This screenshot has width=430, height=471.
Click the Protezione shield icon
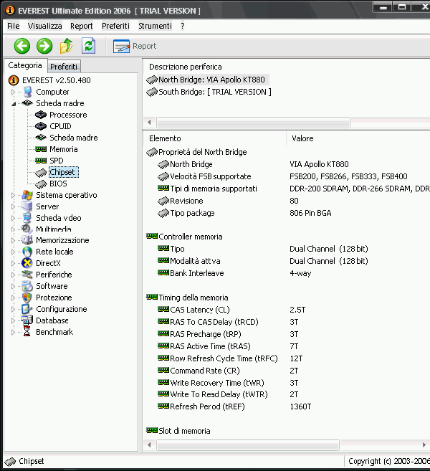tap(27, 298)
